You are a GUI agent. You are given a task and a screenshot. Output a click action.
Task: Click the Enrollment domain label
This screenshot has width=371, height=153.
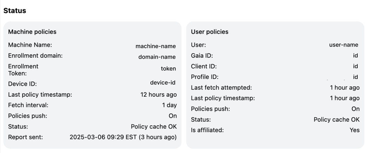pos(35,56)
